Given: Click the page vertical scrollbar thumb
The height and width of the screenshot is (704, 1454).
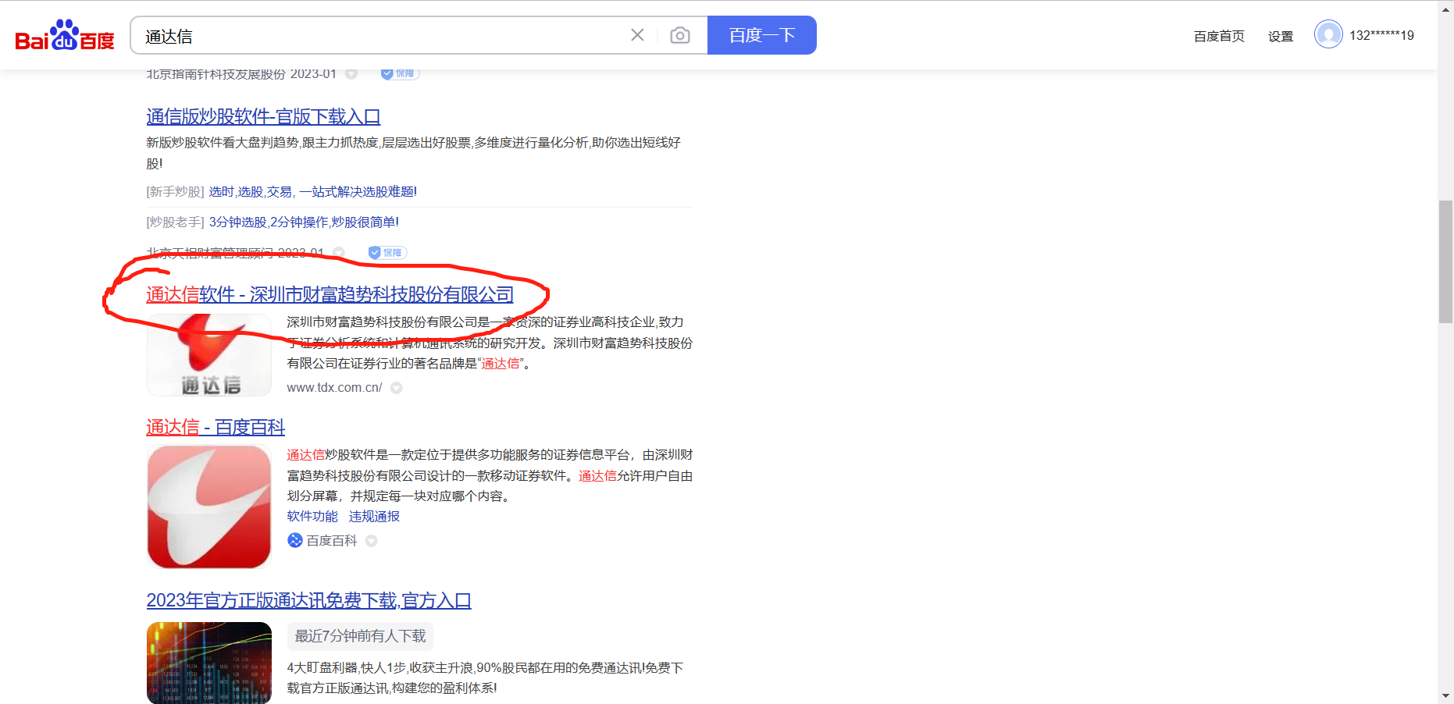Looking at the screenshot, I should 1446,261.
